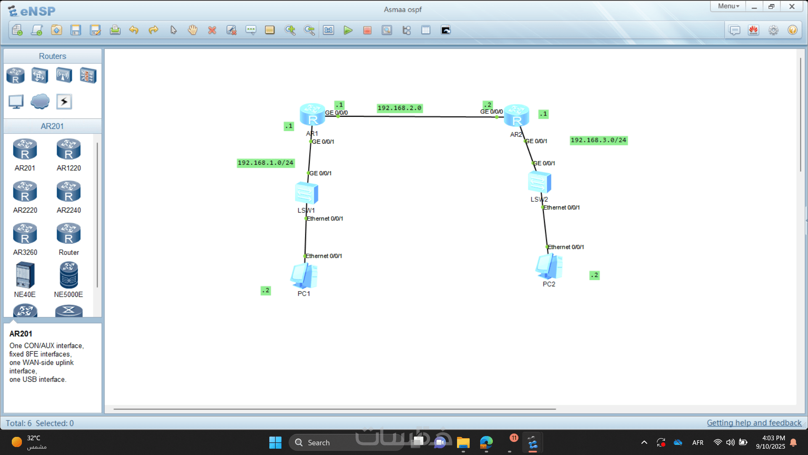
Task: Open the settings gear icon
Action: click(773, 30)
